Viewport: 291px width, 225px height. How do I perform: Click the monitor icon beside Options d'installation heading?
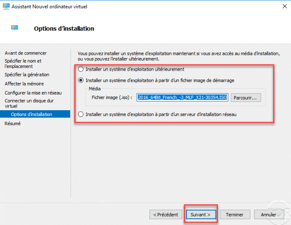click(x=14, y=28)
